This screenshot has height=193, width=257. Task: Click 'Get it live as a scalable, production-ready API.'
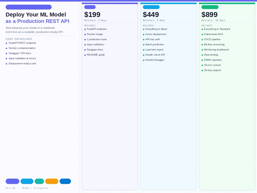35,32
